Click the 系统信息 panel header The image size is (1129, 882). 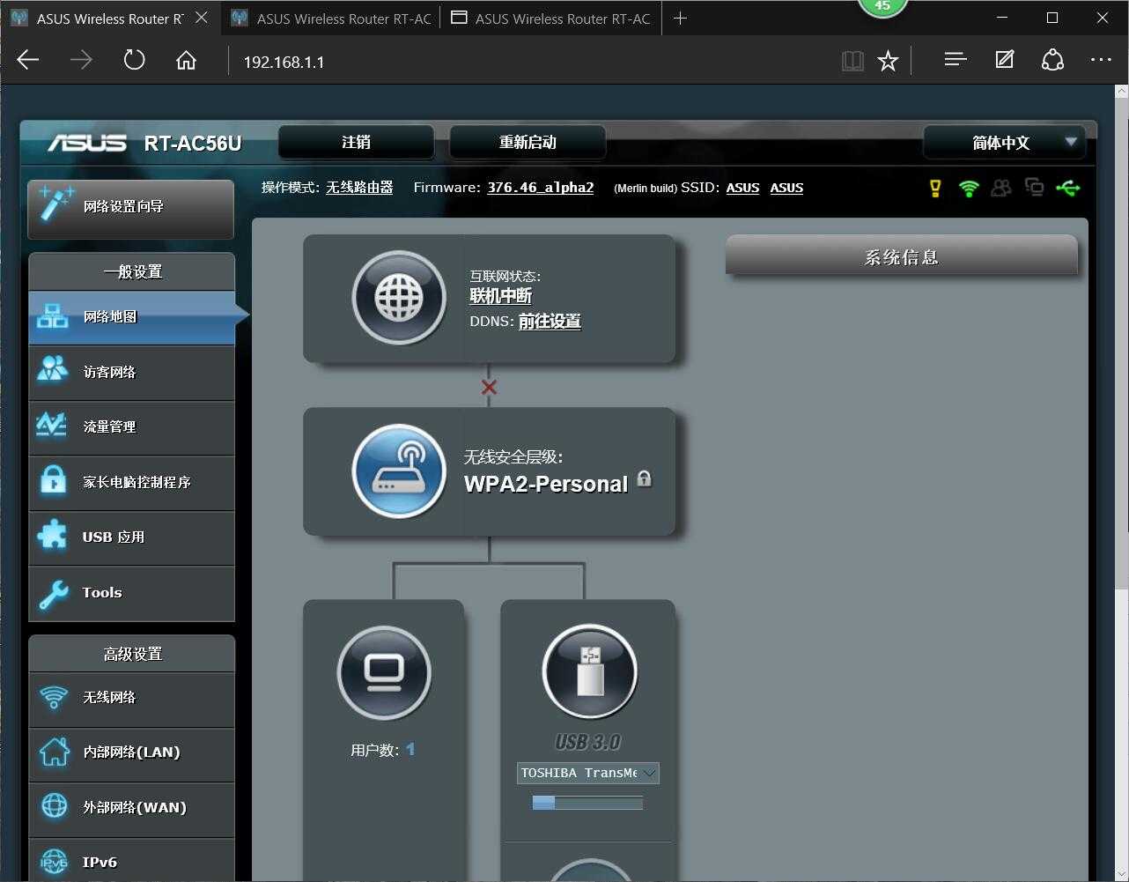901,256
